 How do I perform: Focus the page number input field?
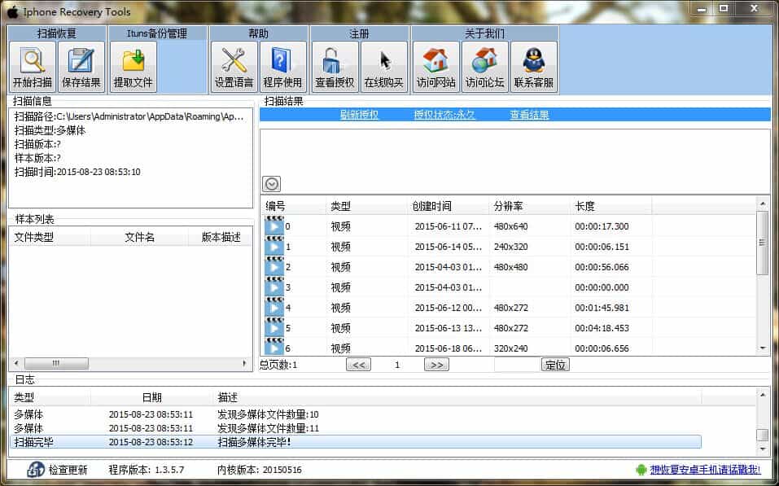[517, 365]
